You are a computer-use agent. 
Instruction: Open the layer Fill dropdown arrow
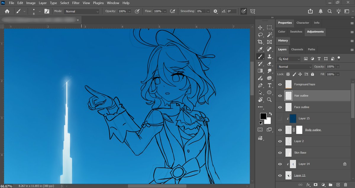[x=338, y=74]
